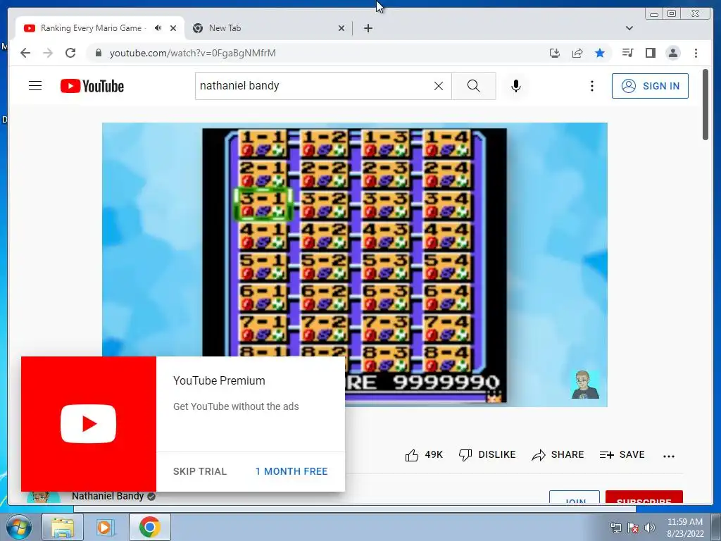
Task: Click the horizontal scrollbar at window bottom
Action: [x=354, y=509]
